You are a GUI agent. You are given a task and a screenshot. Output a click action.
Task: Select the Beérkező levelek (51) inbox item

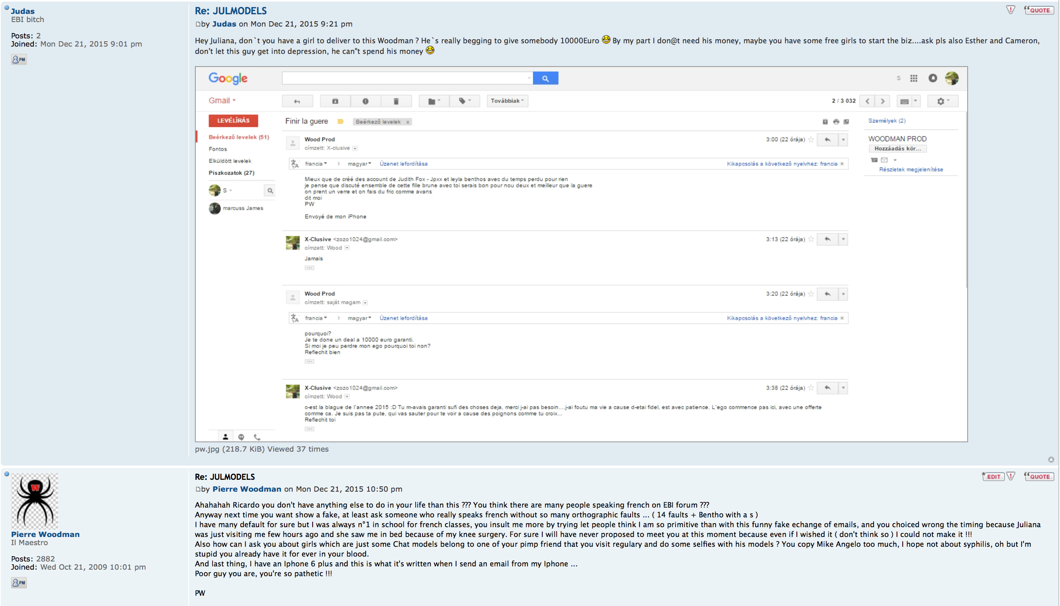pos(239,137)
